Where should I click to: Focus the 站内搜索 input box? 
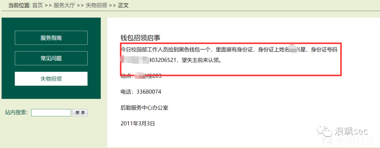tap(51, 112)
